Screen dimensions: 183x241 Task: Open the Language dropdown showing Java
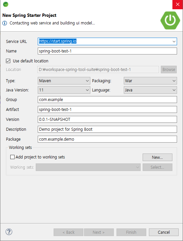pyautogui.click(x=150, y=90)
